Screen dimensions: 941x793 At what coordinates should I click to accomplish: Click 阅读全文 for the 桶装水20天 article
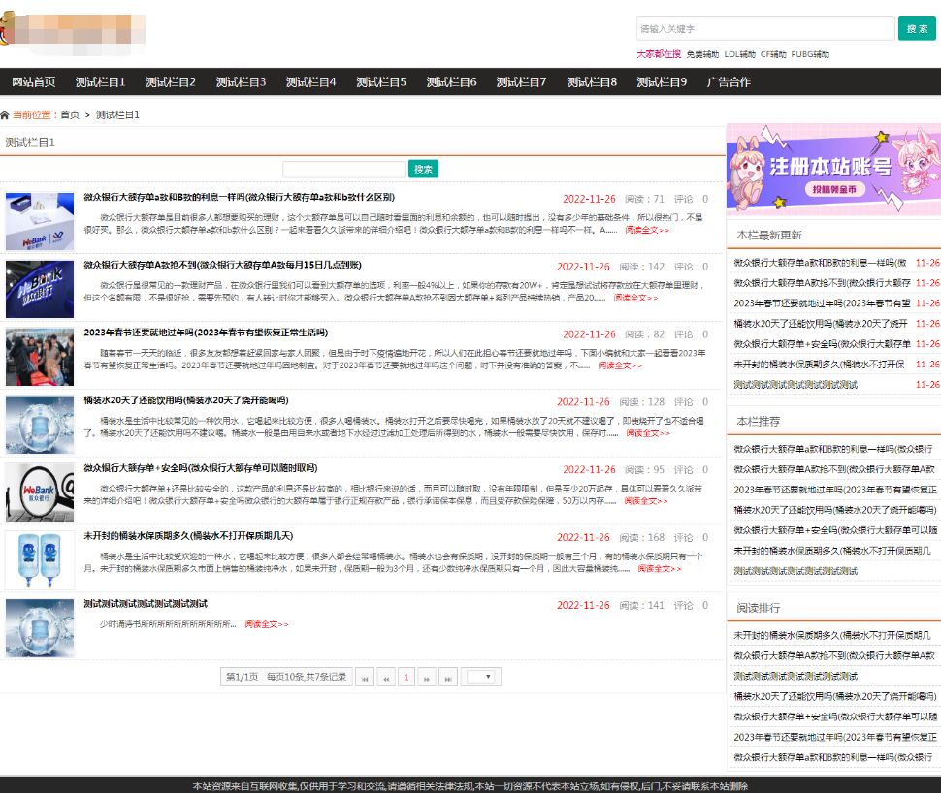coord(647,433)
